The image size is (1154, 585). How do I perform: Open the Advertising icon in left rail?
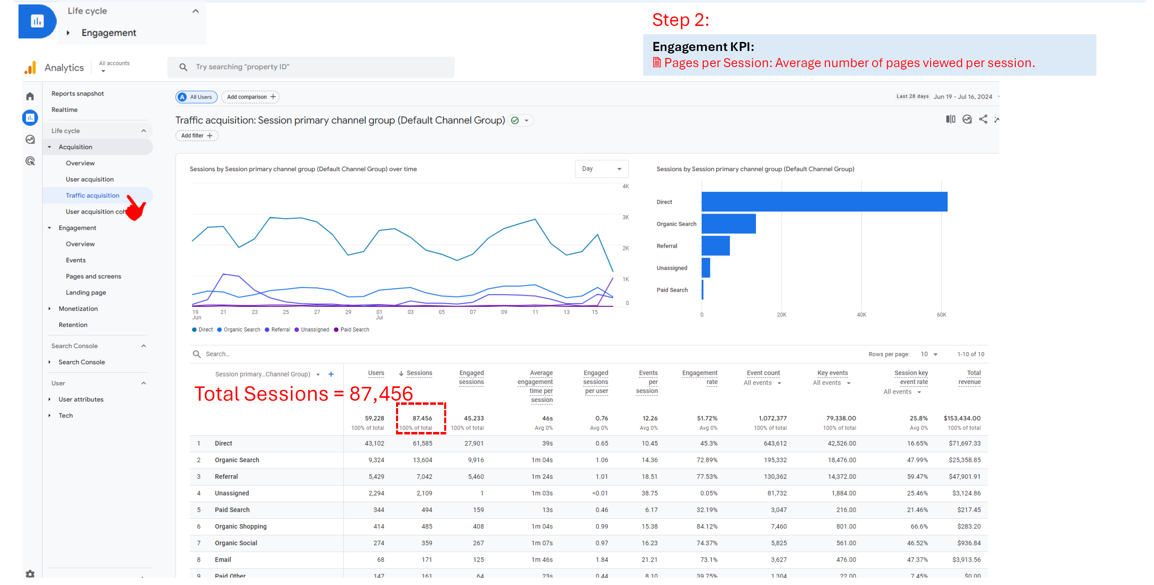pos(30,161)
